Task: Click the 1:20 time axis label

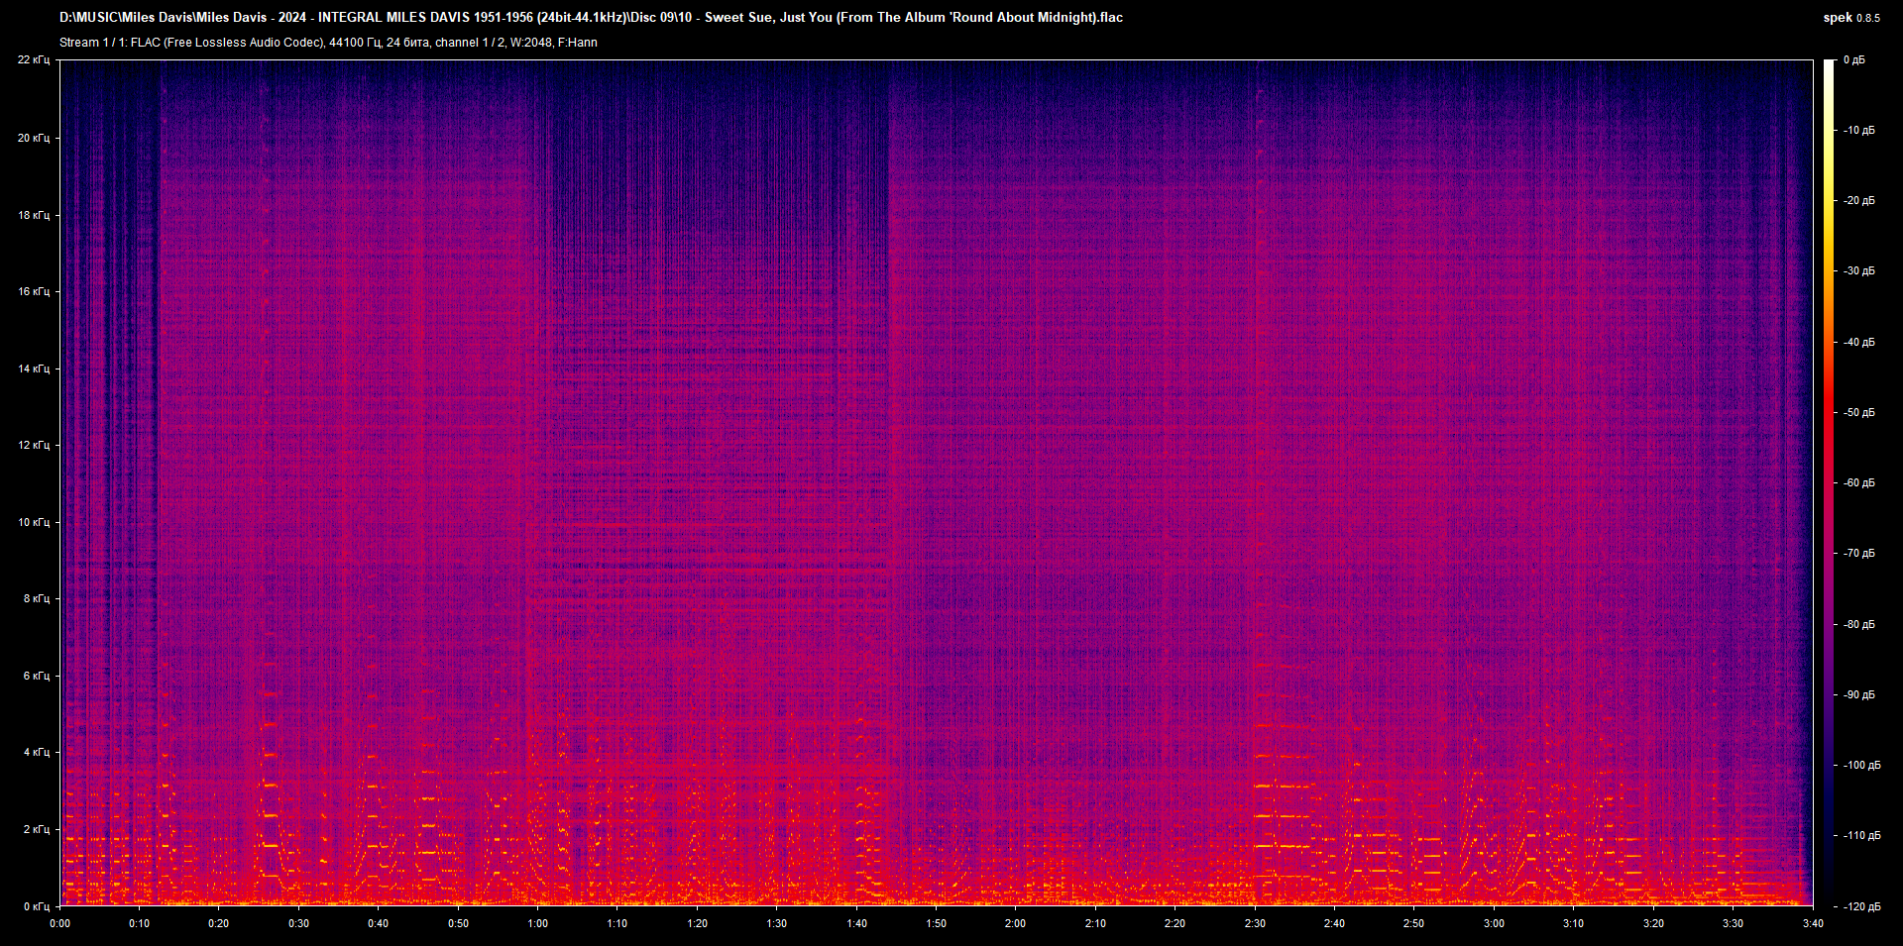Action: coord(697,923)
